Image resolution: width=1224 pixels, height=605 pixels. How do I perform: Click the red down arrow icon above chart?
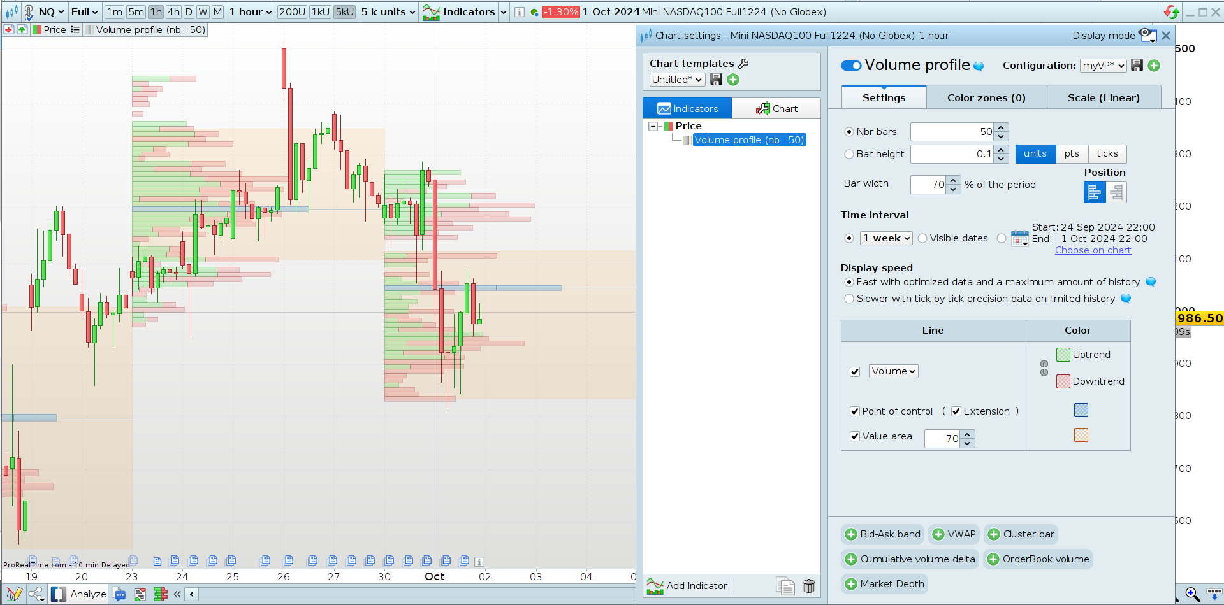point(9,29)
